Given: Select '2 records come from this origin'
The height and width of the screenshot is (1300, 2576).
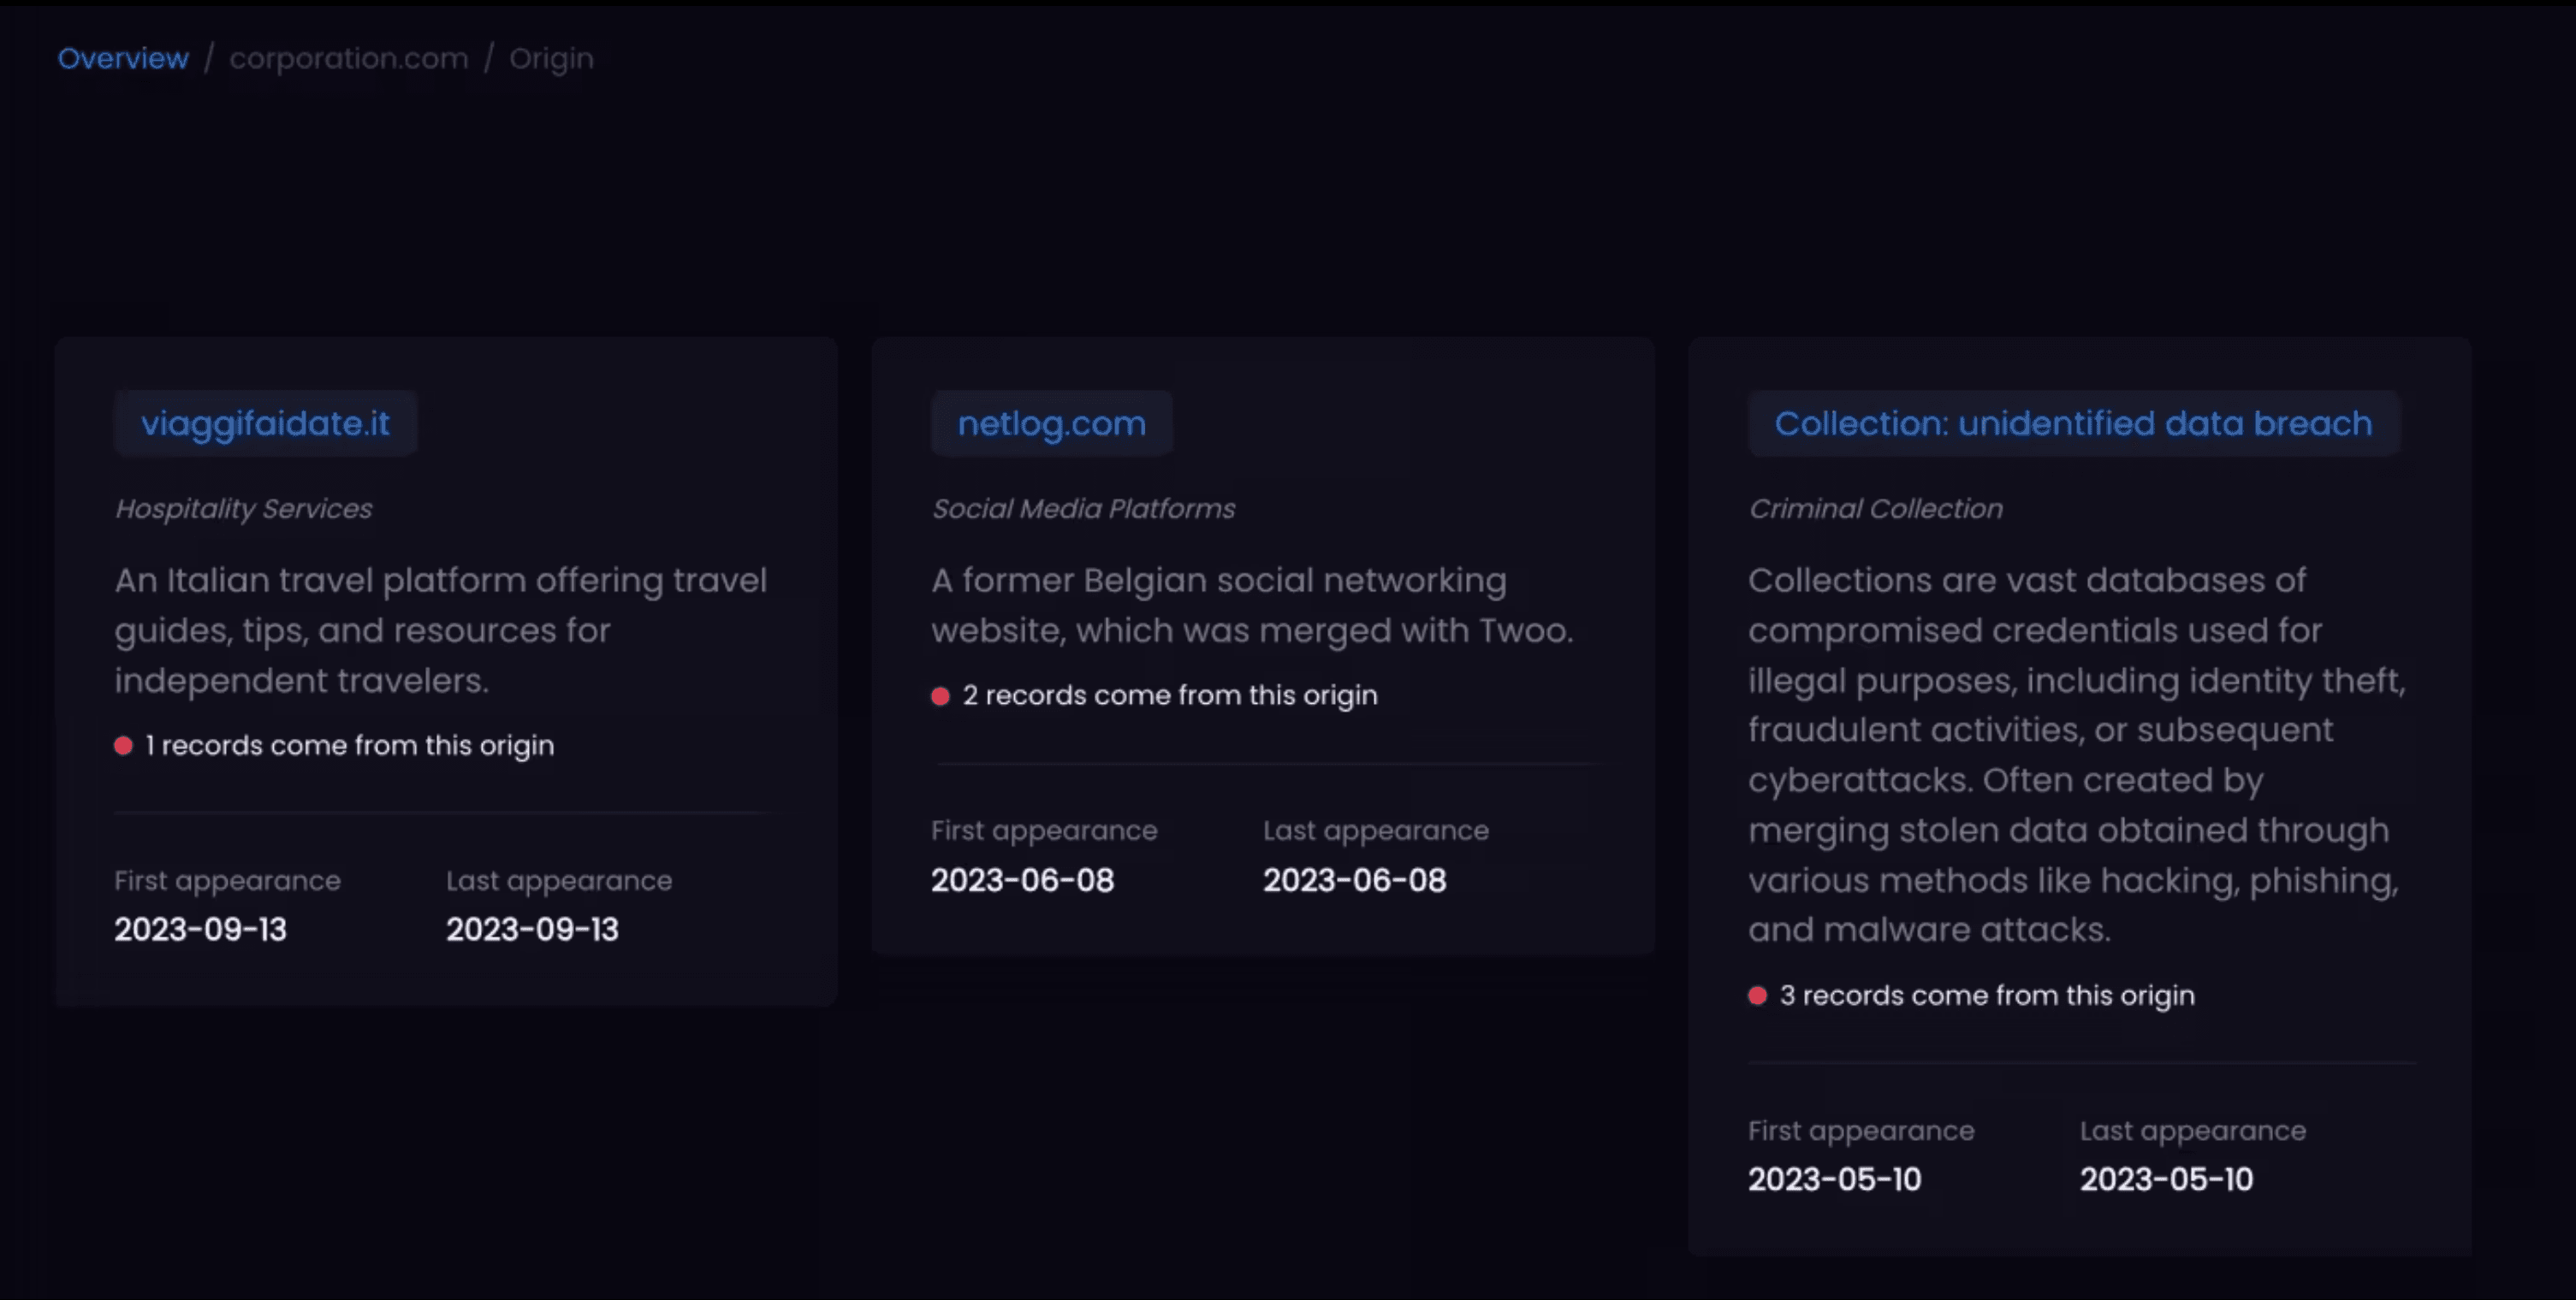Looking at the screenshot, I should tap(1170, 695).
